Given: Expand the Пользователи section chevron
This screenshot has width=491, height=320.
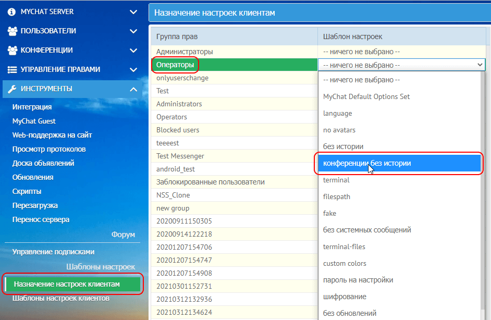Looking at the screenshot, I should (x=133, y=31).
